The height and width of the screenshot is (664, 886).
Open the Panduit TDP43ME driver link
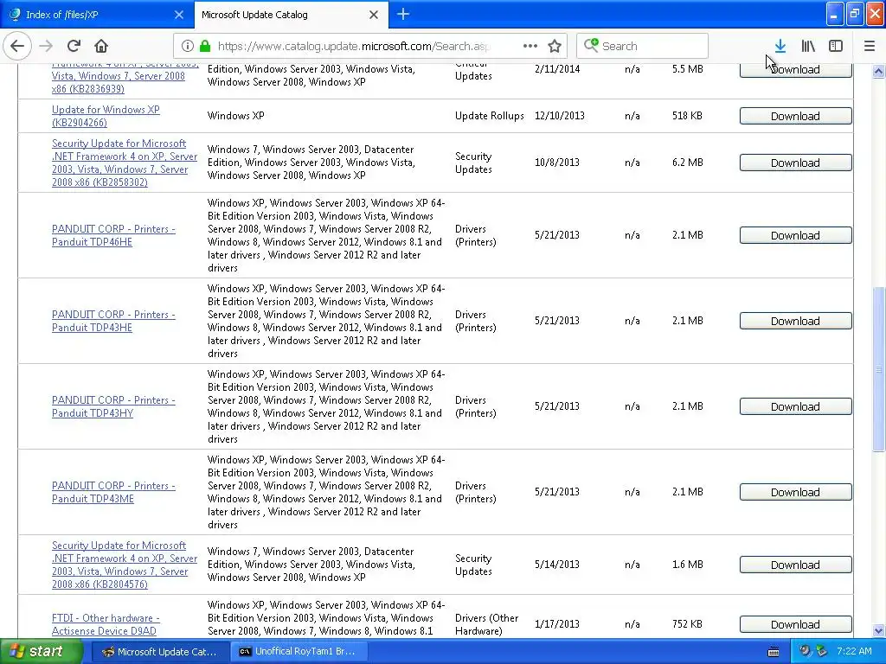tap(113, 492)
